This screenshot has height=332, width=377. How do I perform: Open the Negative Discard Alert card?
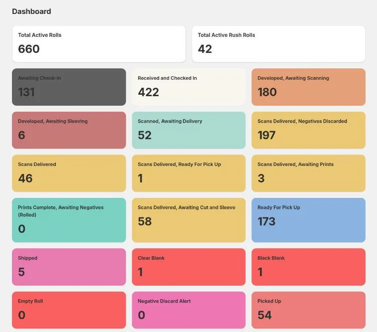pyautogui.click(x=188, y=310)
